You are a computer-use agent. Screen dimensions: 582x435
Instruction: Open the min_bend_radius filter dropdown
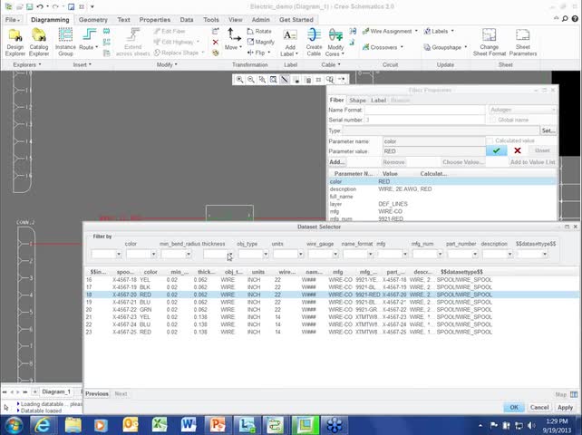189,255
